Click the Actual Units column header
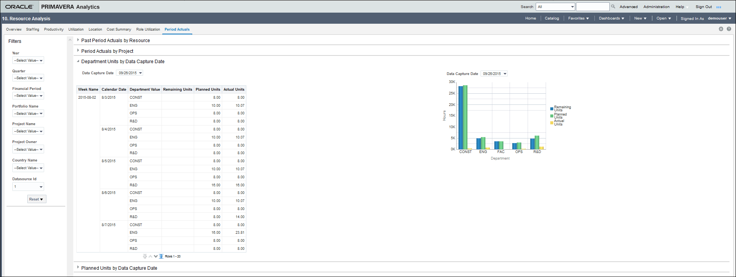Viewport: 736px width, 277px height. tap(234, 90)
